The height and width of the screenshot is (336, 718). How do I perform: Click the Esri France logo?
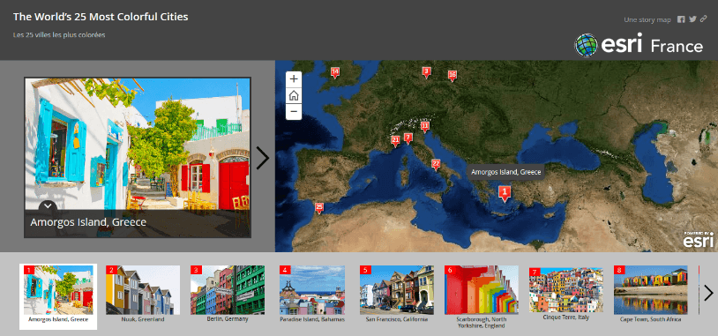639,45
